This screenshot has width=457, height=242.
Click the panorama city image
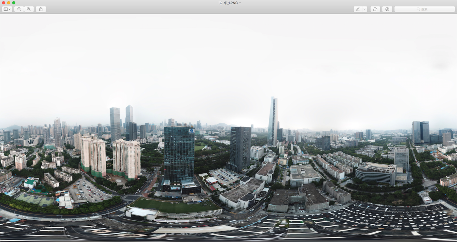tap(228, 128)
